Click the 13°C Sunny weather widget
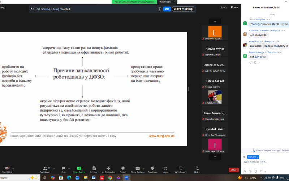Screen dimensions: 289x181 coord(247,178)
